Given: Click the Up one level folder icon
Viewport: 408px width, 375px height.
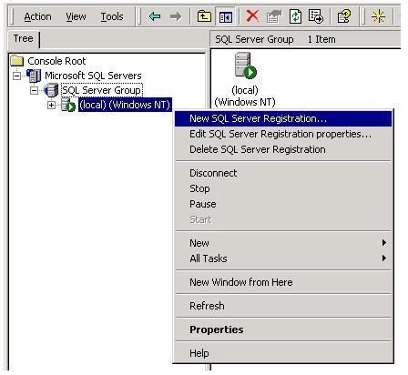Looking at the screenshot, I should (x=204, y=16).
